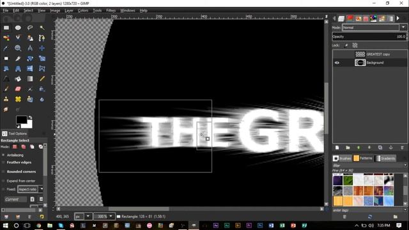The width and height of the screenshot is (409, 230).
Task: Select the Heal tool
Action: pyautogui.click(x=18, y=100)
